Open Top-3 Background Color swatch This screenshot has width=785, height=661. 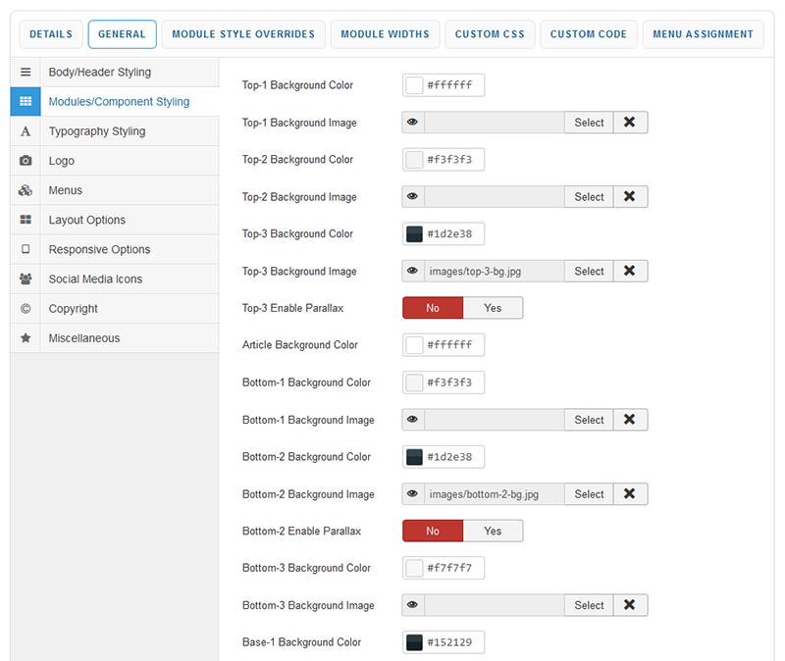point(414,233)
